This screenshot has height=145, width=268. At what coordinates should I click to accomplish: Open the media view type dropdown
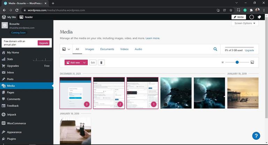pyautogui.click(x=66, y=49)
